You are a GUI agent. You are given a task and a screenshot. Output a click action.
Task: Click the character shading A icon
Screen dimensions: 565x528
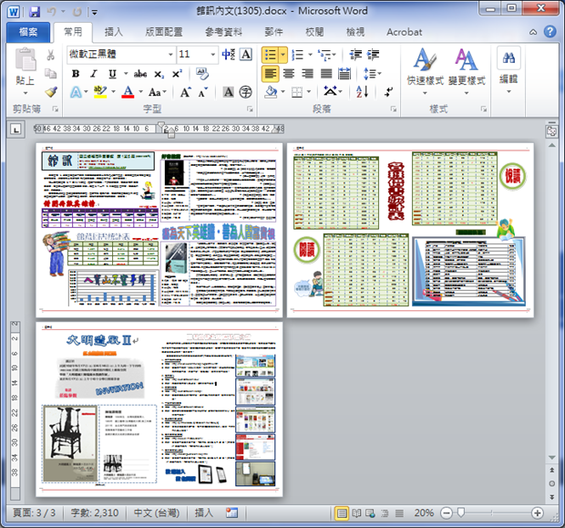[229, 92]
